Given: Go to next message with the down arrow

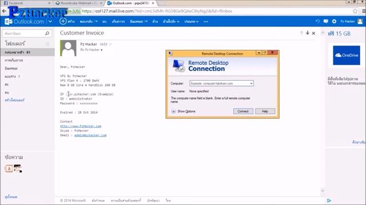Looking at the screenshot, I should [x=308, y=33].
